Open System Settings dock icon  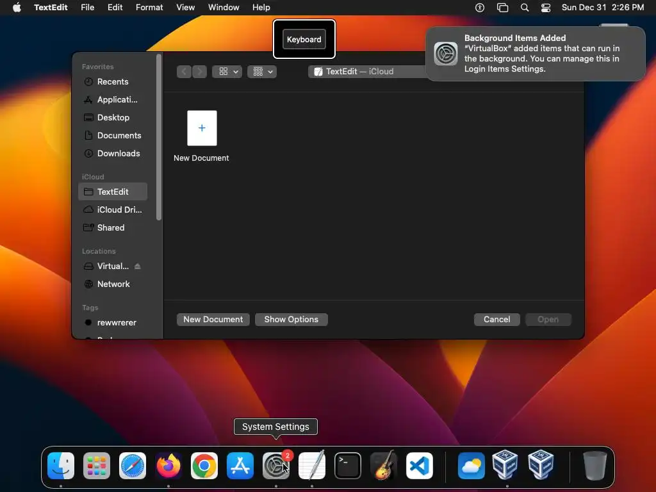pos(276,466)
